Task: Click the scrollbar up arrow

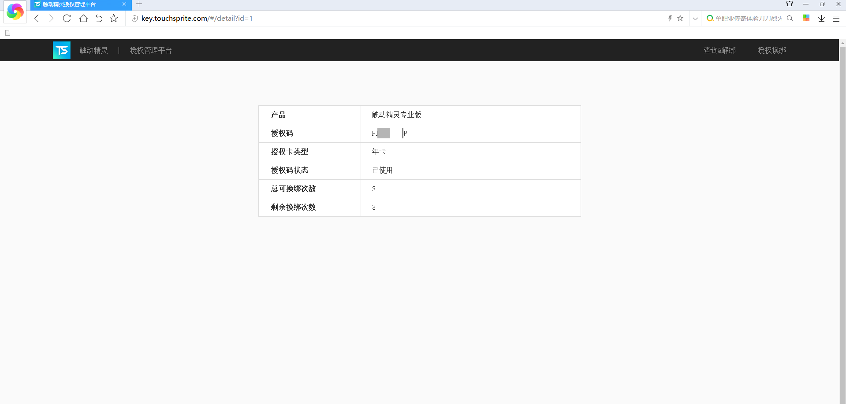Action: (842, 43)
